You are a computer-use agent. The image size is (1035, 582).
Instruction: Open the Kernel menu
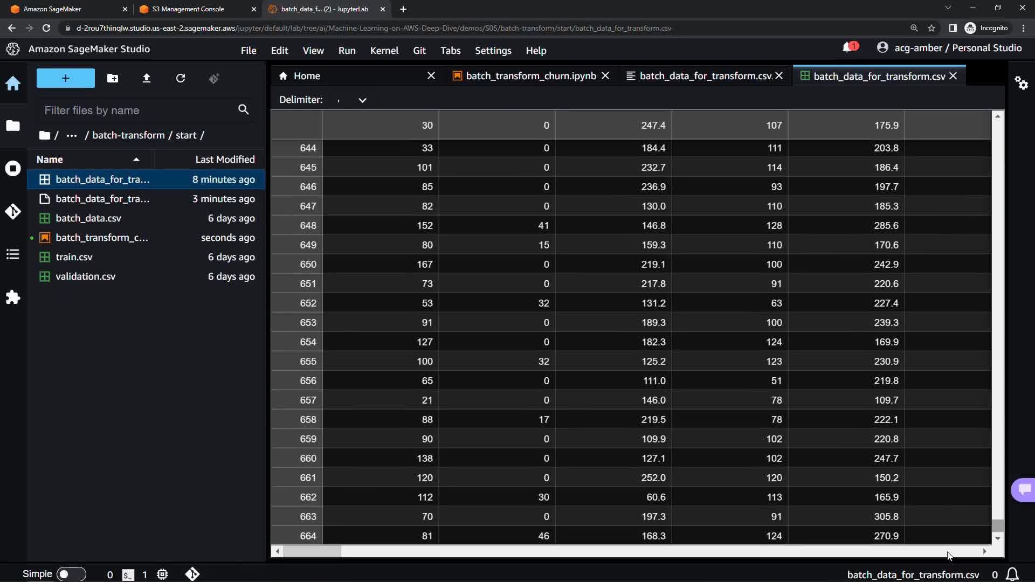coord(384,51)
